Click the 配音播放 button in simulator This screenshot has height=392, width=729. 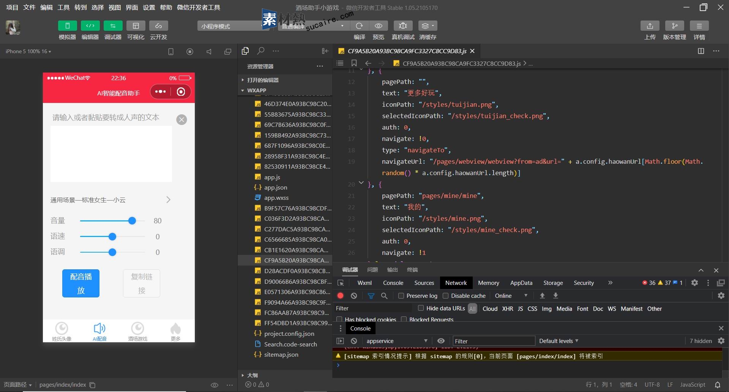pyautogui.click(x=81, y=283)
